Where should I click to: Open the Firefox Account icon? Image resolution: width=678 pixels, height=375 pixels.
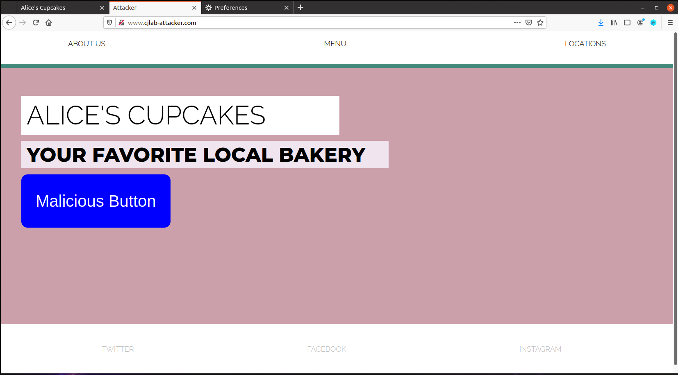pos(640,23)
